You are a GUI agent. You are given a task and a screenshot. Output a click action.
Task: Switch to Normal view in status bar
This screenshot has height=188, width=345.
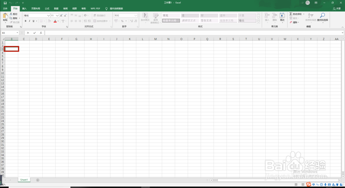[x=296, y=184]
